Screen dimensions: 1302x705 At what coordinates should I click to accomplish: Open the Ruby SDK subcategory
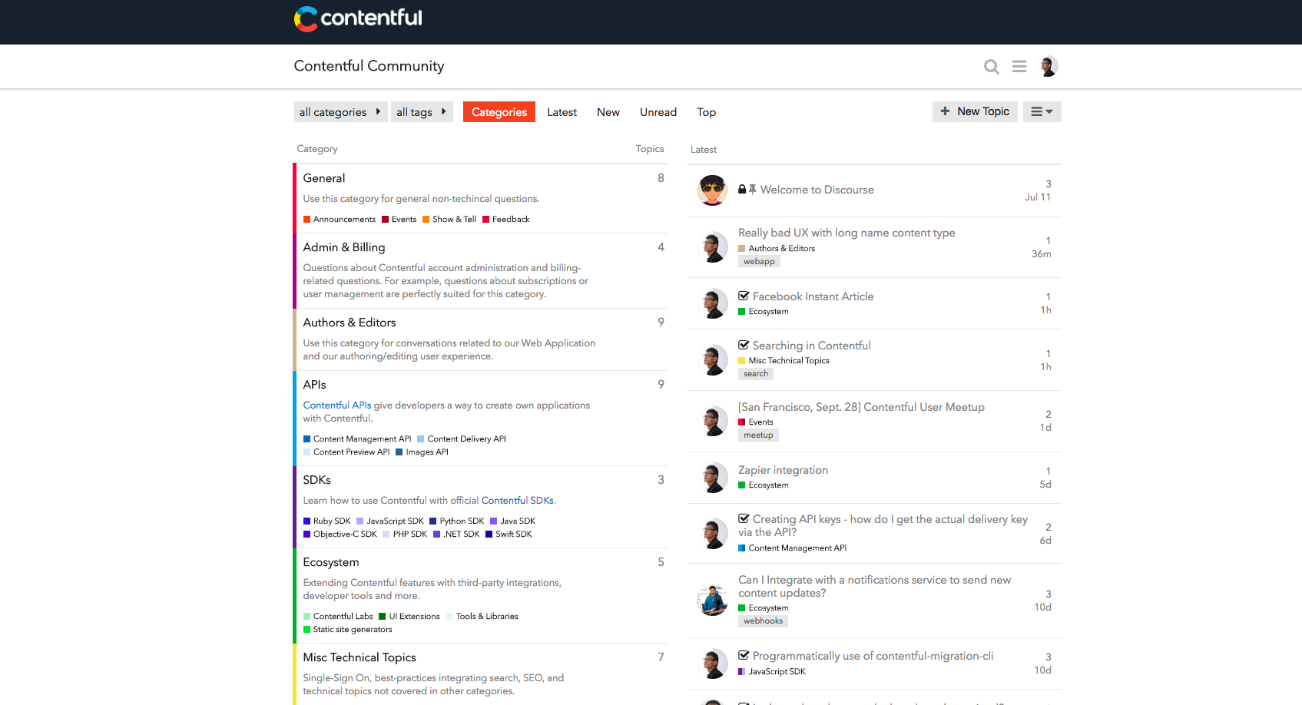[327, 521]
